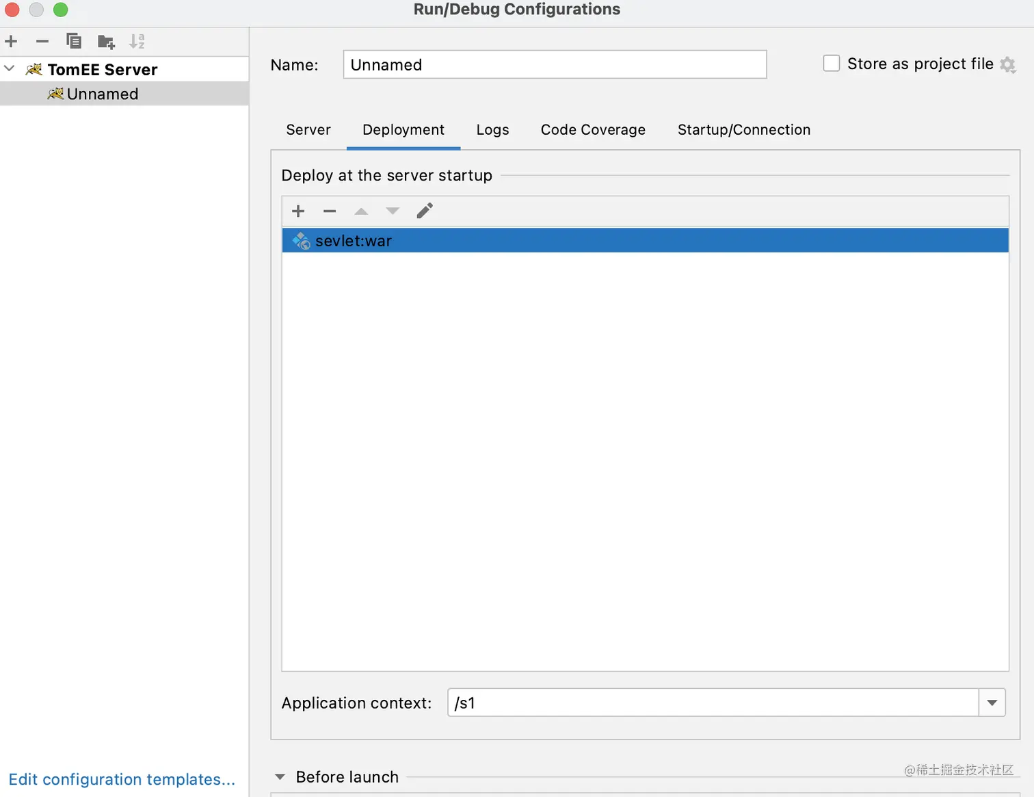This screenshot has width=1034, height=797.
Task: Save configuration into new folder
Action: click(106, 42)
